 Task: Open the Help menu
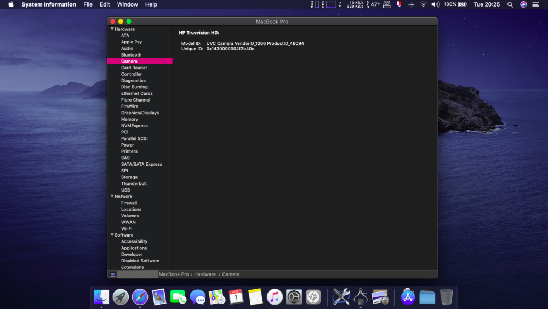(x=151, y=4)
